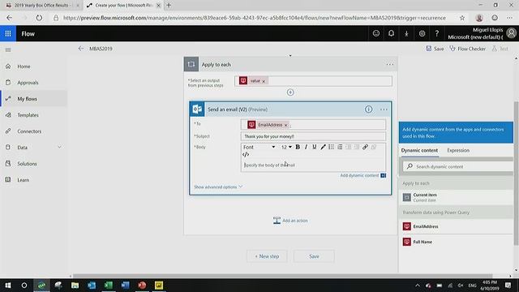
Task: Insert a hyperlink in email body
Action: [365, 147]
